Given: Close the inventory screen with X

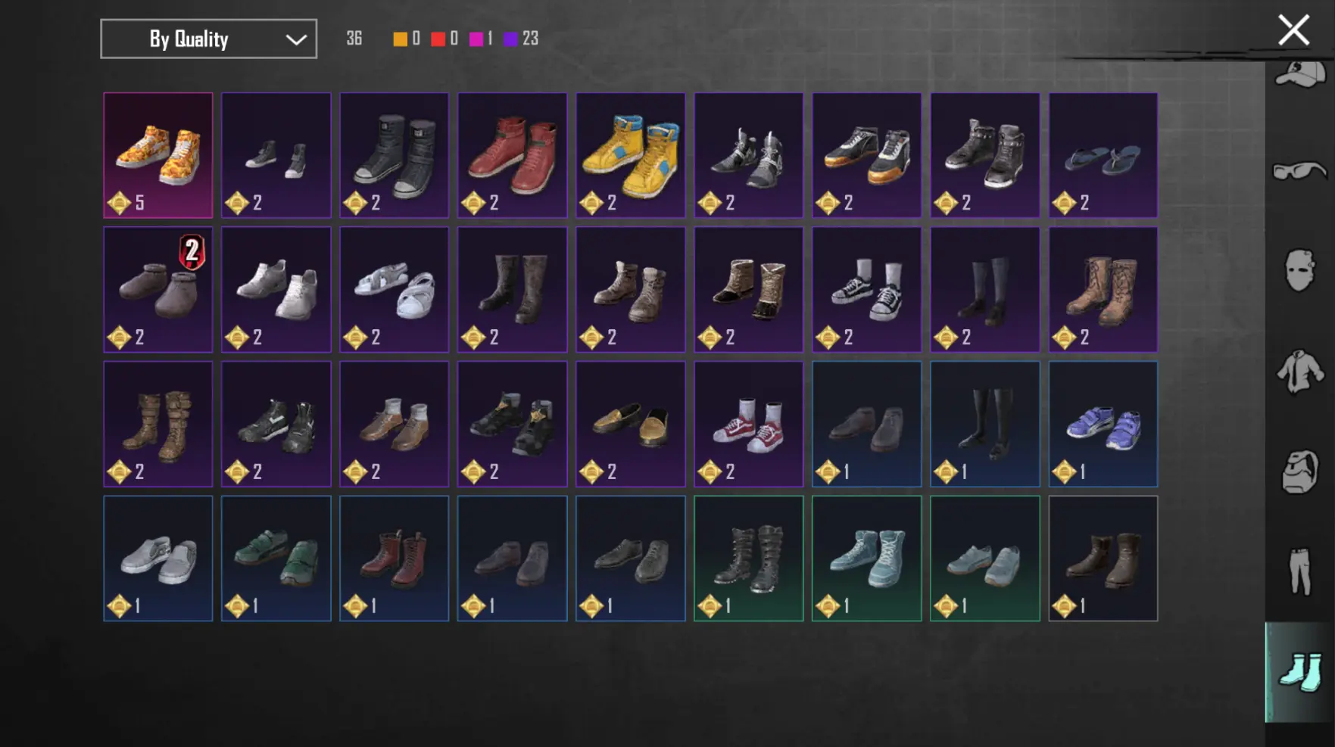Looking at the screenshot, I should [x=1293, y=30].
